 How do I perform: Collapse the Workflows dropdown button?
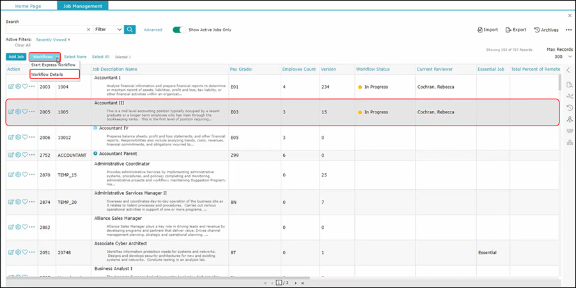coord(44,57)
